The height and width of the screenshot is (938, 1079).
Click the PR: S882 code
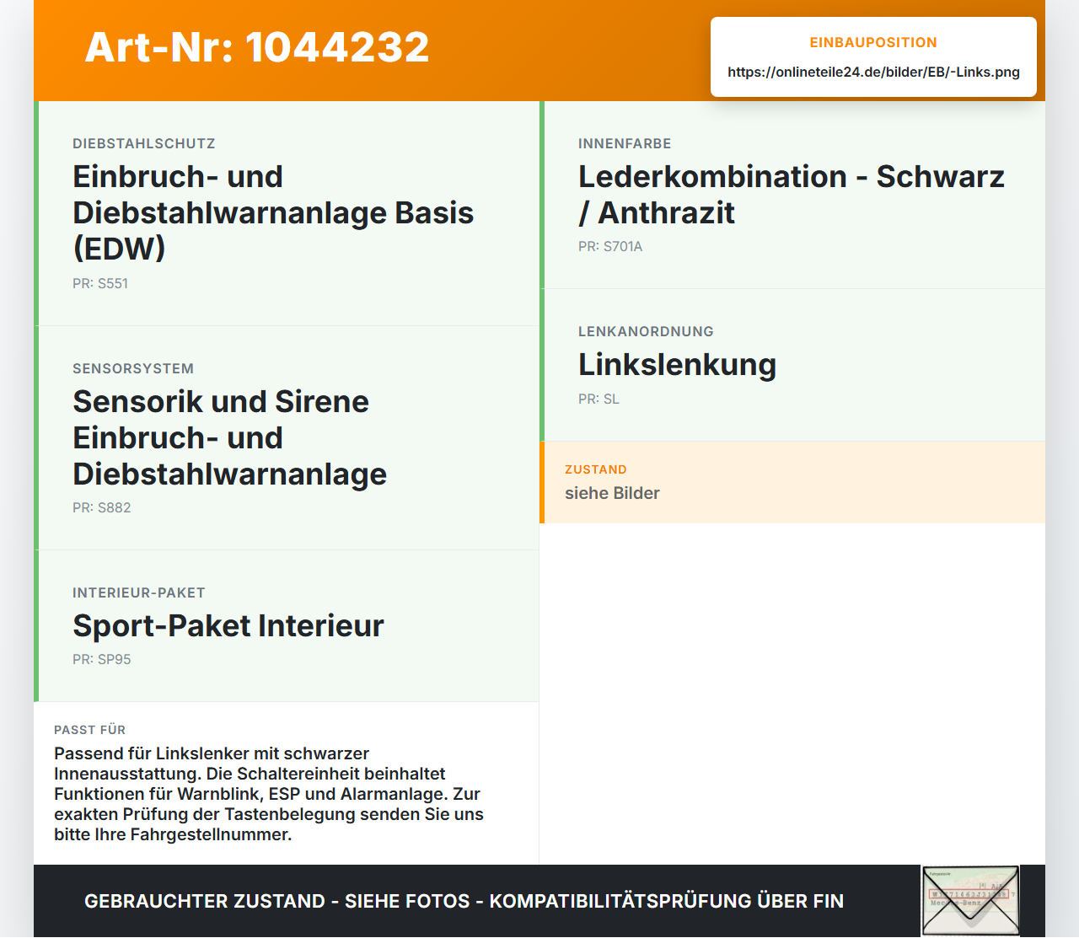[x=102, y=508]
